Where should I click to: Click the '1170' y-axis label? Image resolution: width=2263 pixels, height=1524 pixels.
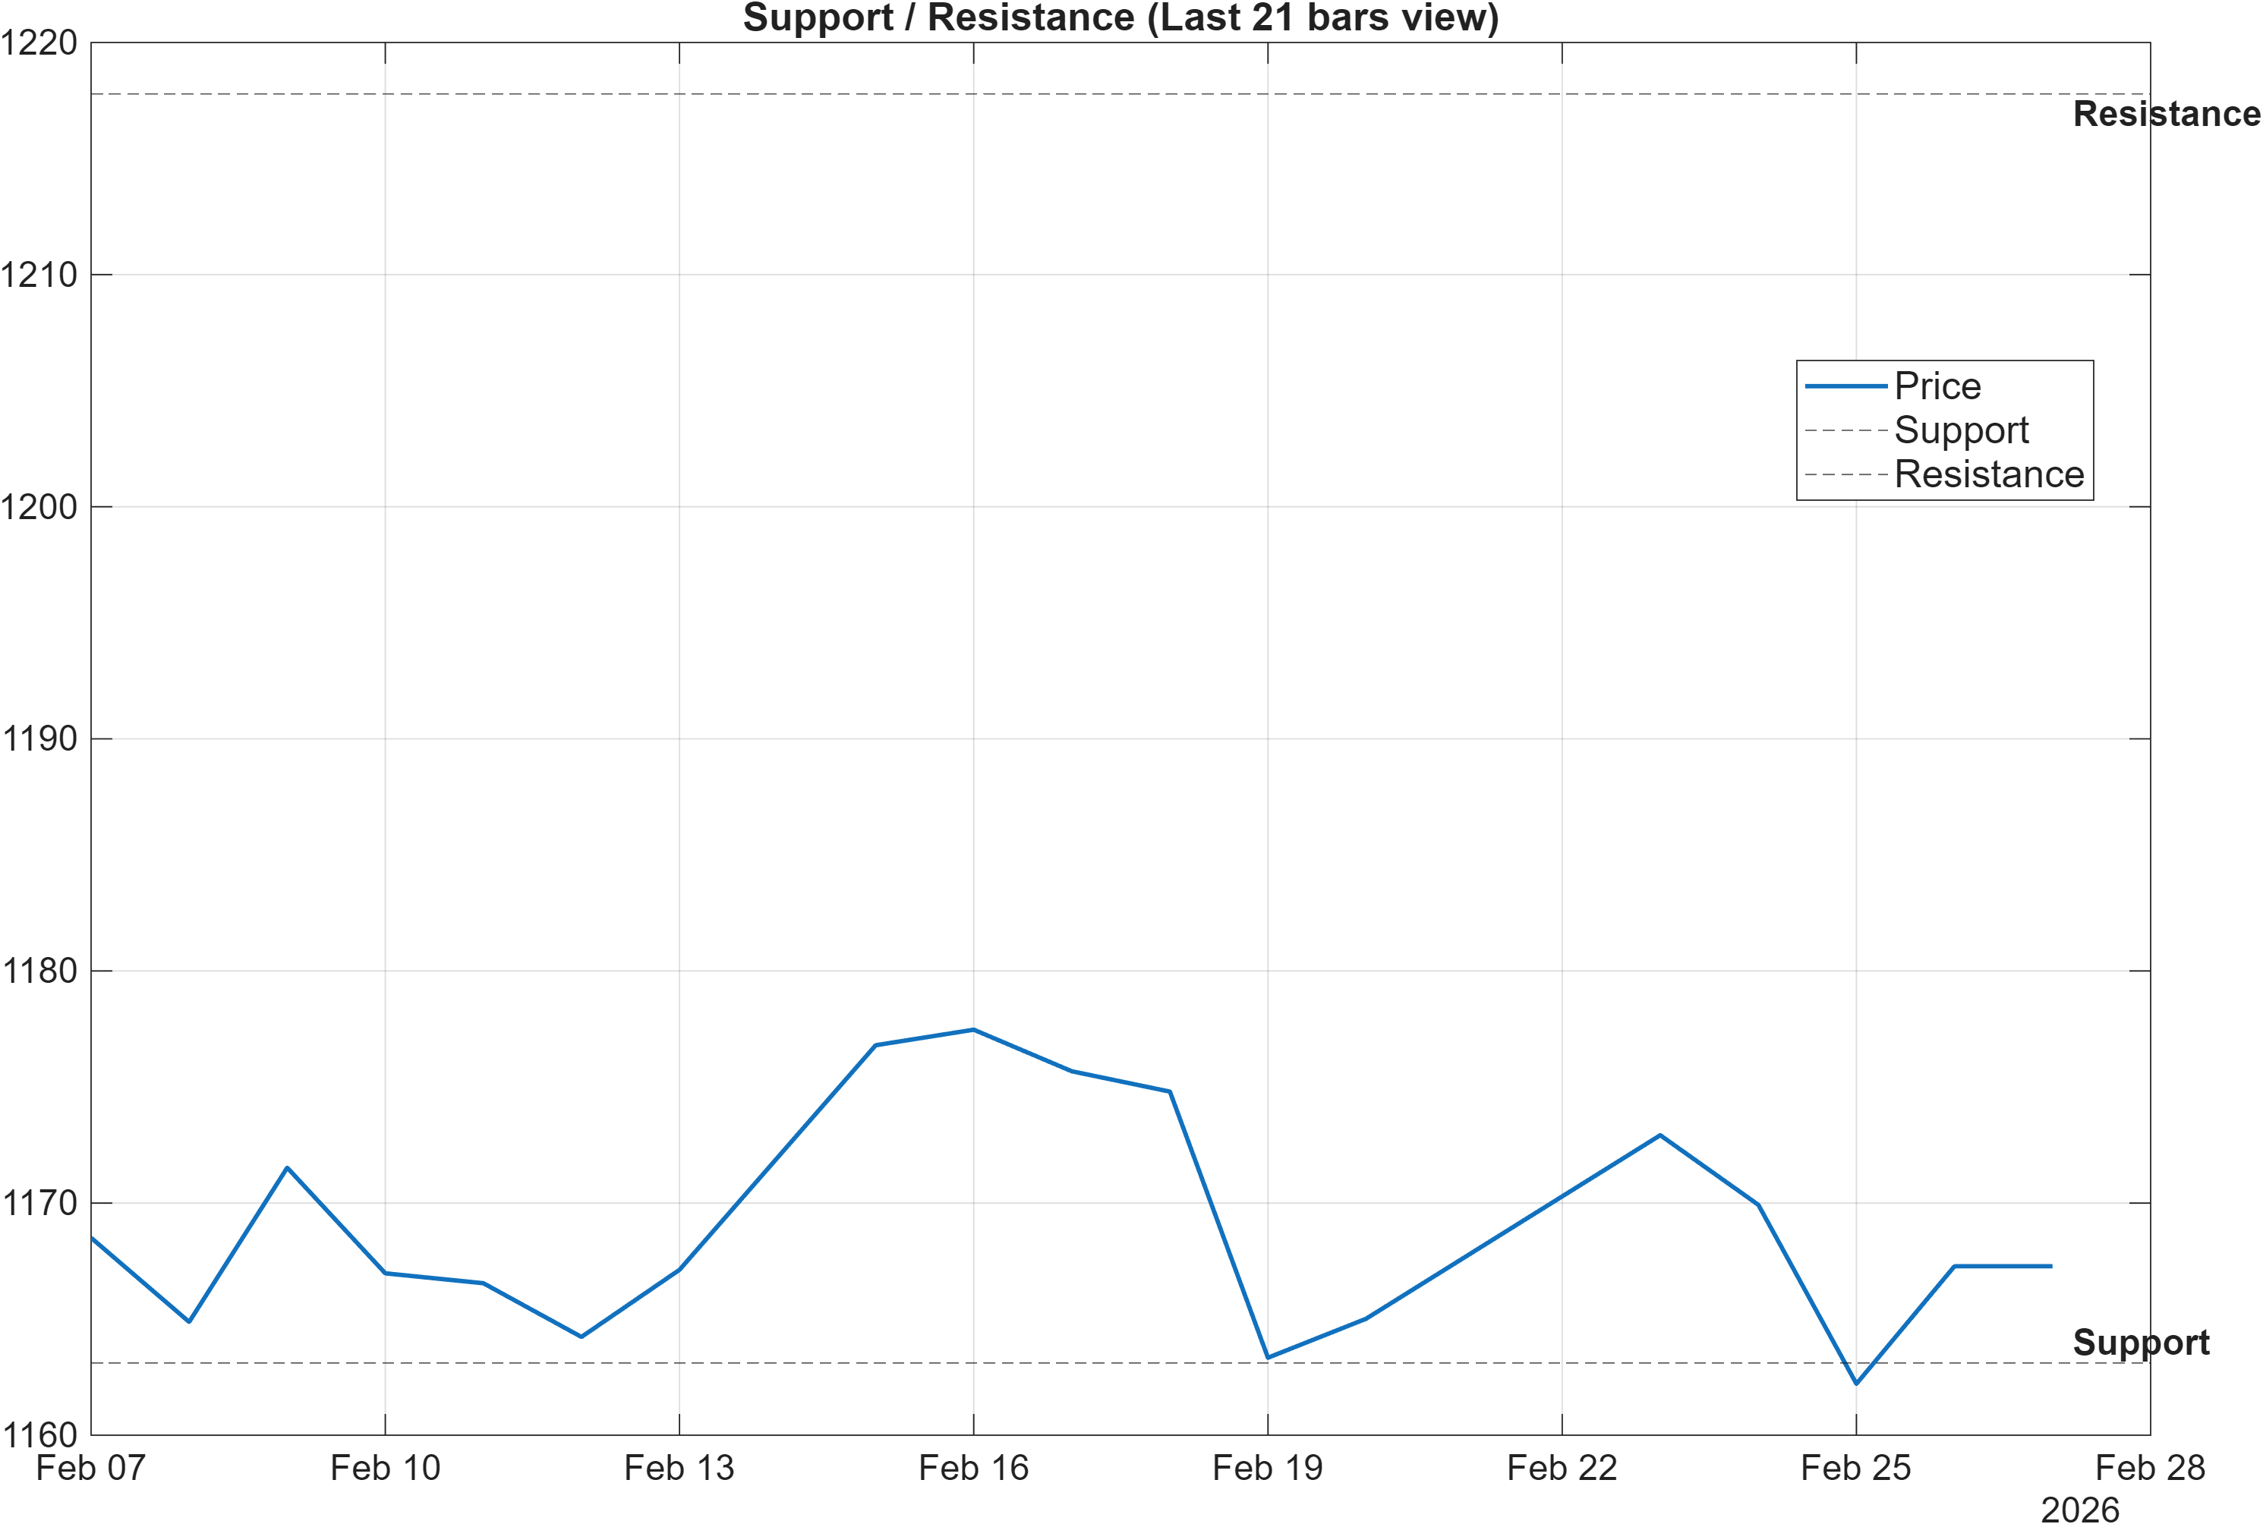tap(39, 1203)
